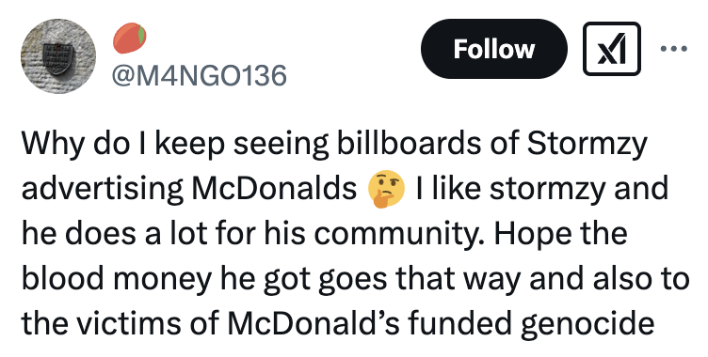The width and height of the screenshot is (708, 357).
Task: Visit the @M4NGO136 handle link
Action: pyautogui.click(x=200, y=75)
